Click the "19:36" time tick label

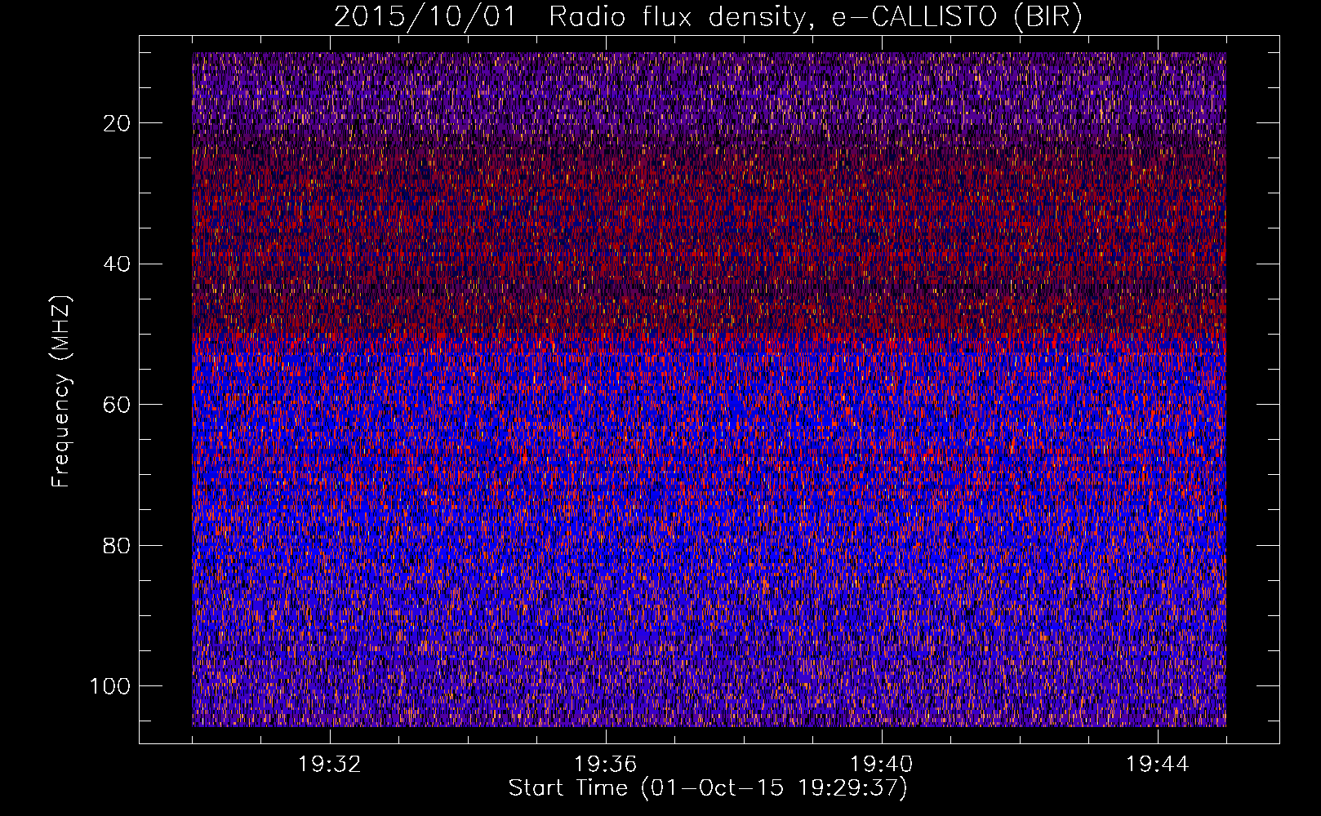pos(606,765)
